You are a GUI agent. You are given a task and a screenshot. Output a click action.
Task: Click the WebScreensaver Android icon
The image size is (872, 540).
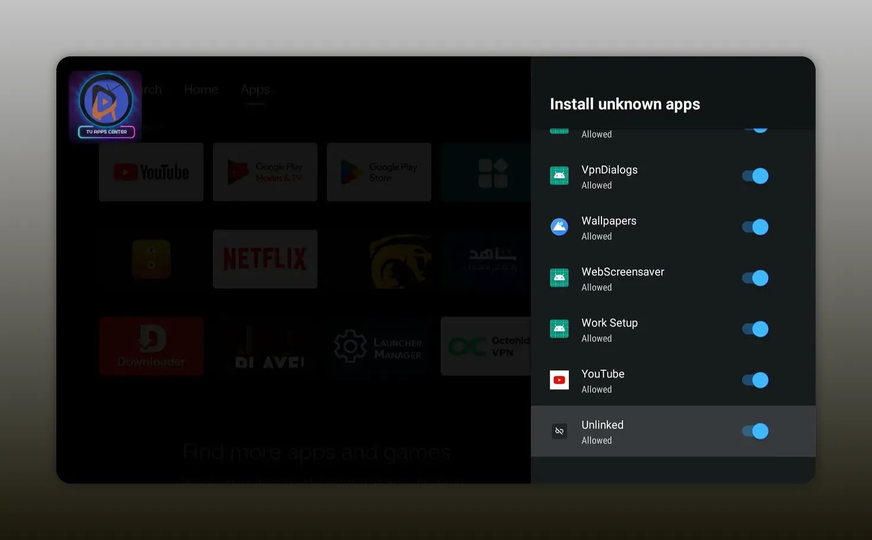pyautogui.click(x=559, y=278)
